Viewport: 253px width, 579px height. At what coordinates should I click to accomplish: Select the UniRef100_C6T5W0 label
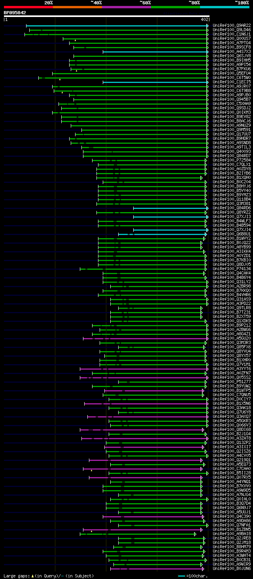click(x=232, y=77)
